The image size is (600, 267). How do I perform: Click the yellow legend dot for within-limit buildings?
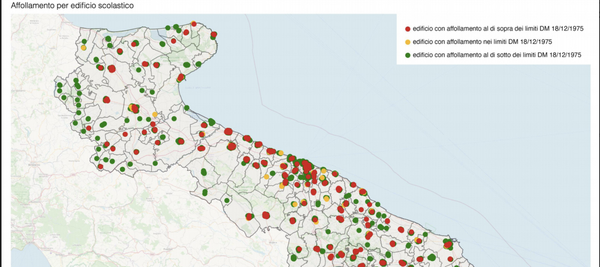[408, 42]
